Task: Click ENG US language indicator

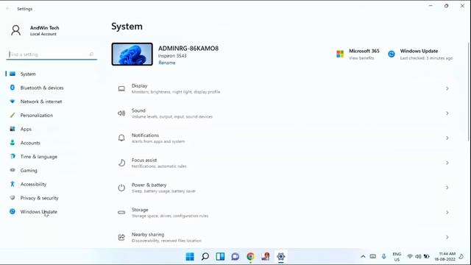Action: (x=397, y=257)
